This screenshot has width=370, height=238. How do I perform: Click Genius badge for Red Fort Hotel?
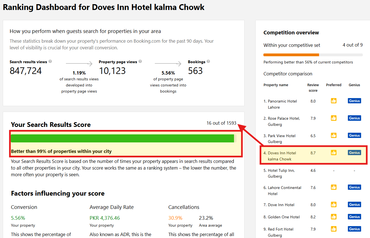coord(354,229)
